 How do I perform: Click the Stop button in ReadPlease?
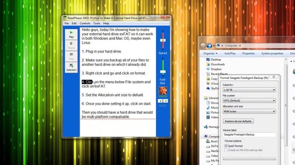click(x=71, y=56)
